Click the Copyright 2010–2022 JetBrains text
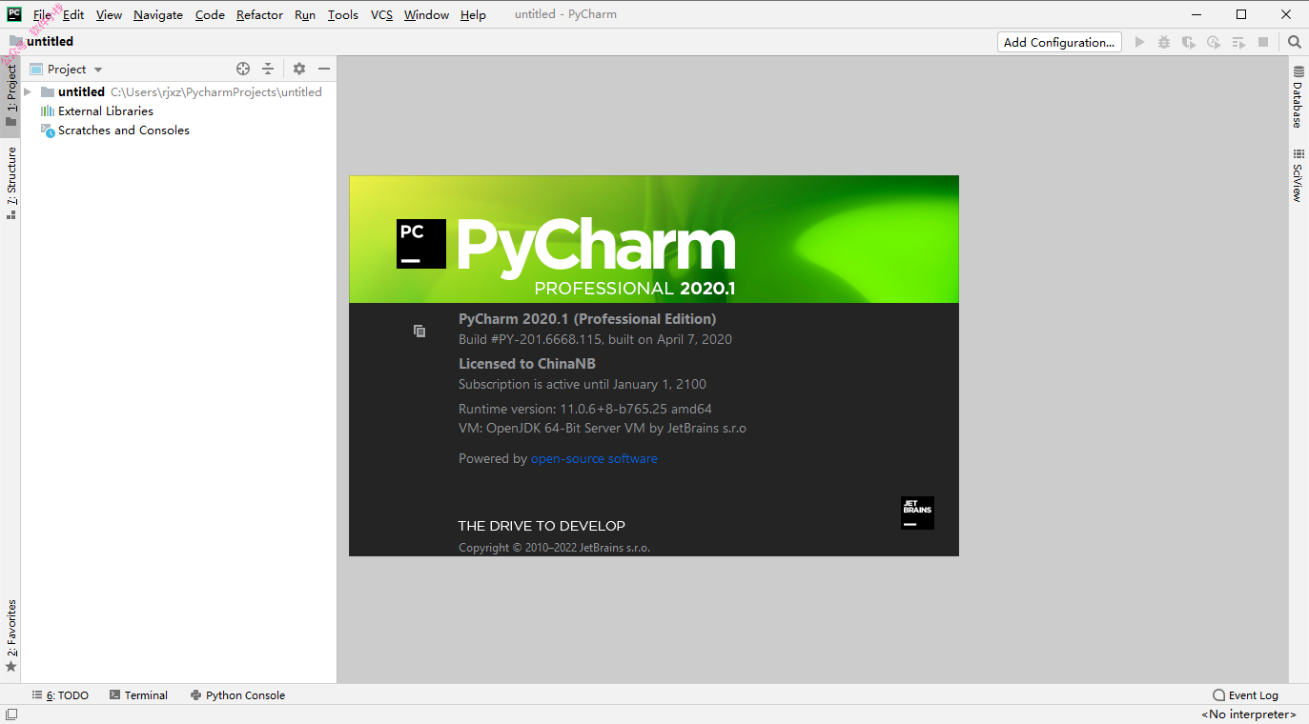This screenshot has width=1309, height=724. pyautogui.click(x=554, y=548)
